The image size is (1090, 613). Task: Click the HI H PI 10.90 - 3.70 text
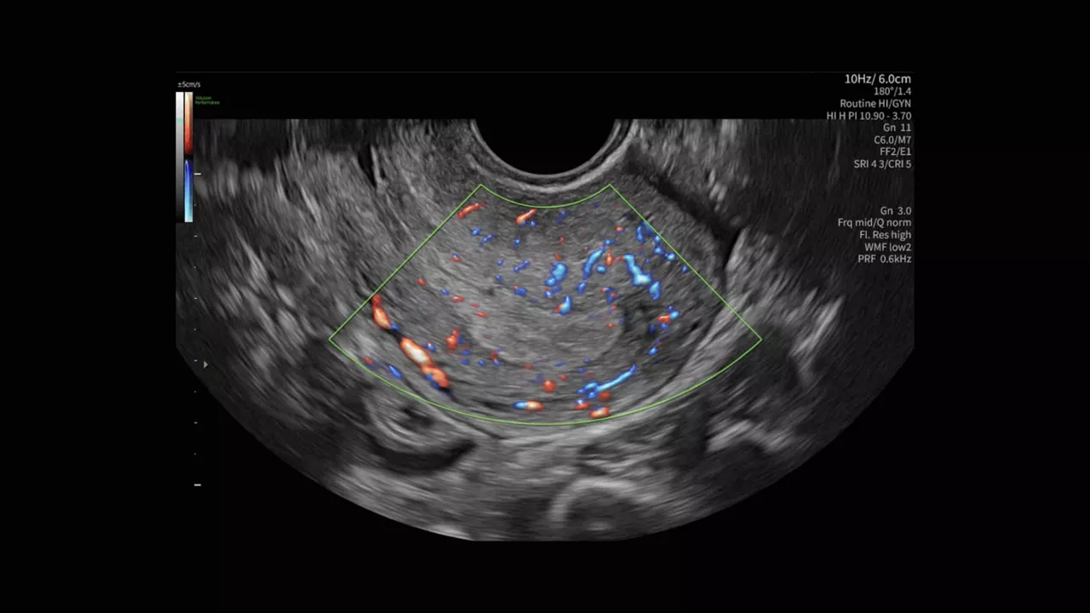pyautogui.click(x=869, y=116)
